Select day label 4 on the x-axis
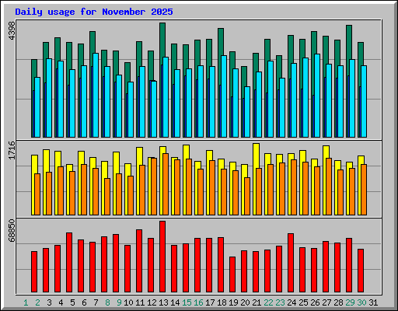Screen dimensions: 398x311 pyautogui.click(x=61, y=302)
